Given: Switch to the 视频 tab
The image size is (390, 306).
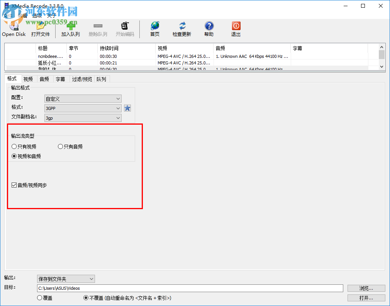Looking at the screenshot, I should pyautogui.click(x=28, y=79).
